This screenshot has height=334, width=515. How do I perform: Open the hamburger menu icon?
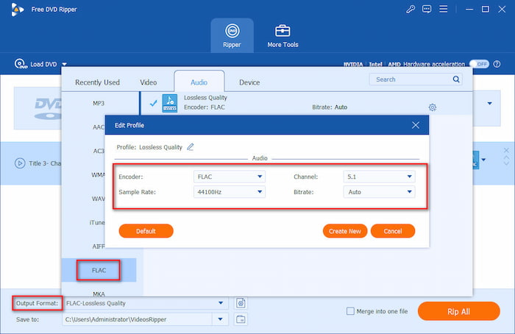pyautogui.click(x=444, y=9)
